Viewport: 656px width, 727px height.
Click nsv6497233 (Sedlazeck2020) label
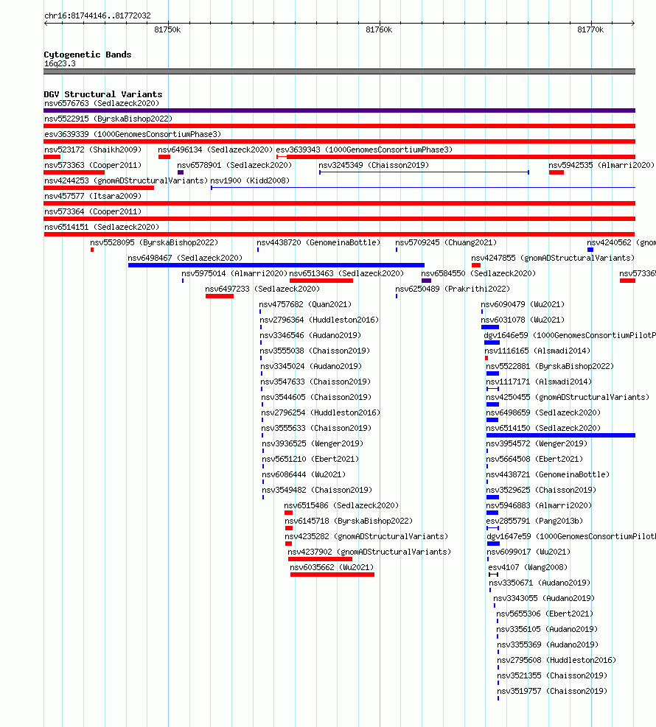(262, 289)
